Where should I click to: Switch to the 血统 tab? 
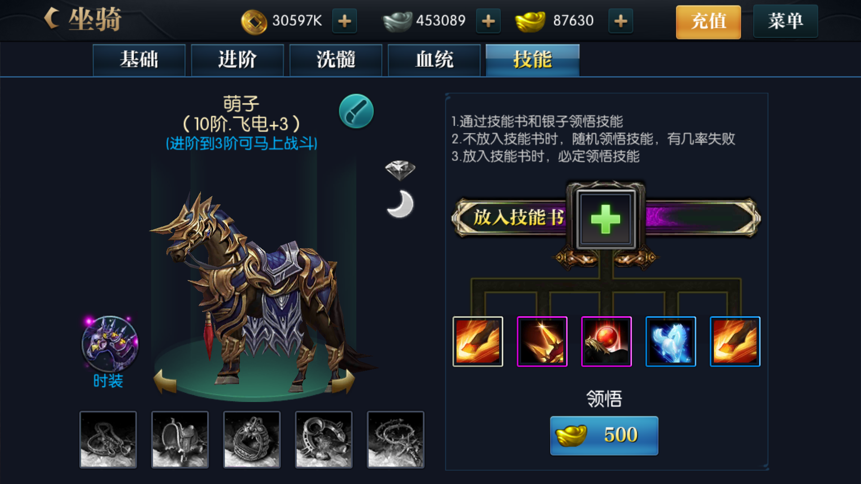pyautogui.click(x=434, y=60)
